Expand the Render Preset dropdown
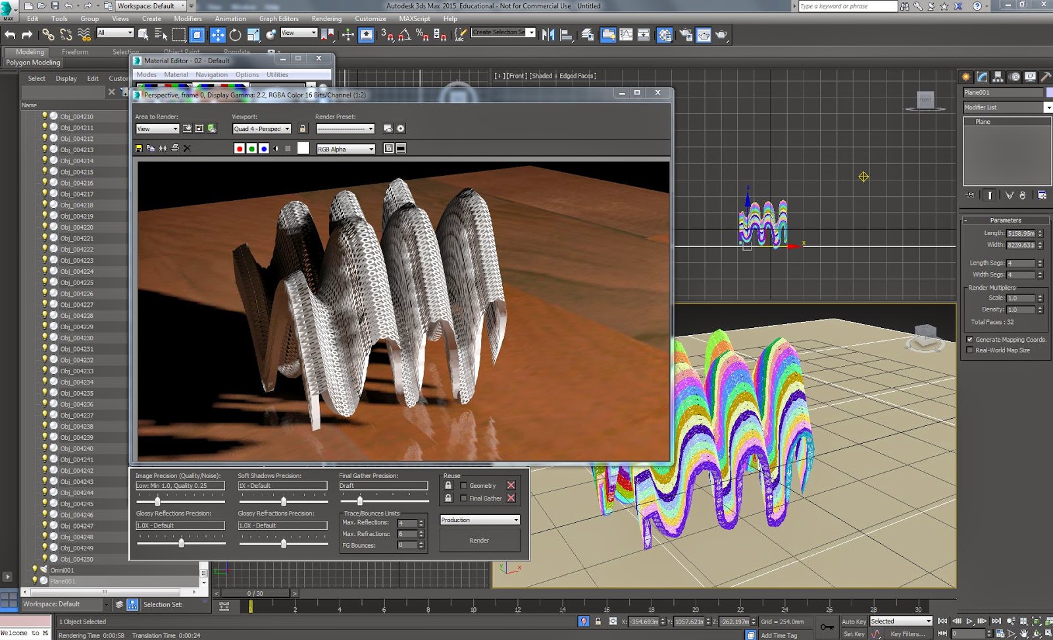The image size is (1053, 640). 345,129
